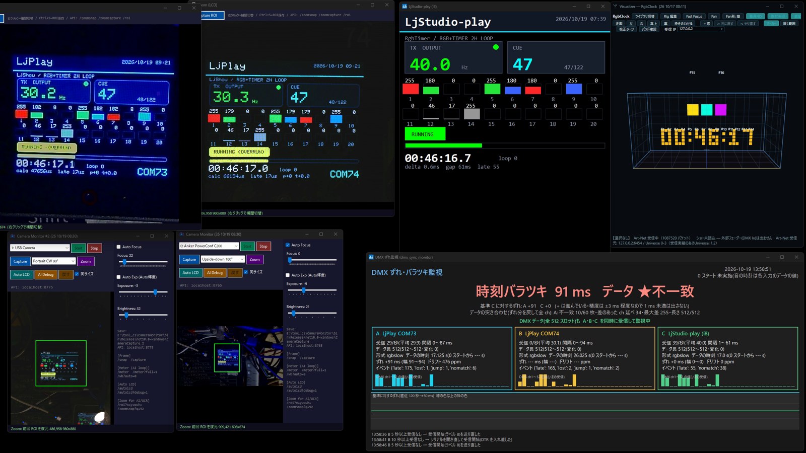Click Capture in the Anker Camera Monitor
The image size is (806, 453).
click(x=189, y=259)
